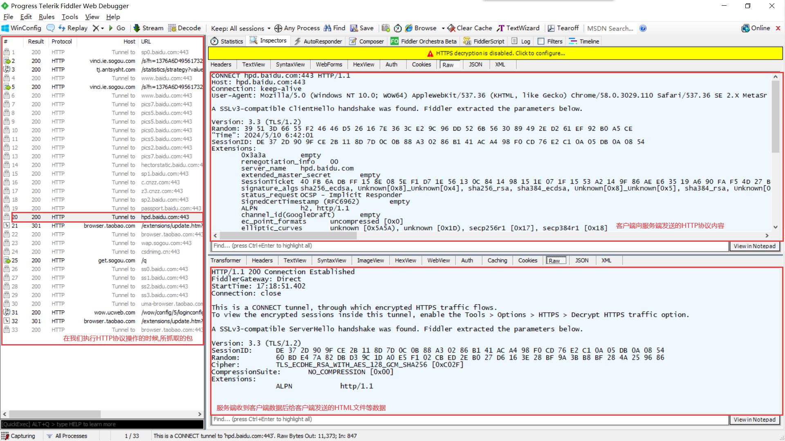Replay the selected session
The width and height of the screenshot is (785, 441).
click(73, 28)
